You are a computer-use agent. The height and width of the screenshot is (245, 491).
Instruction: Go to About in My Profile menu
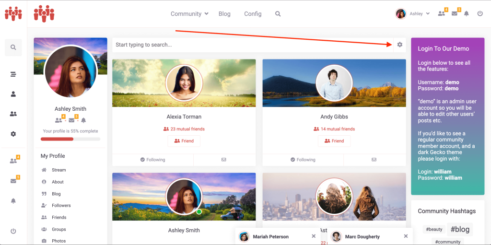point(58,182)
